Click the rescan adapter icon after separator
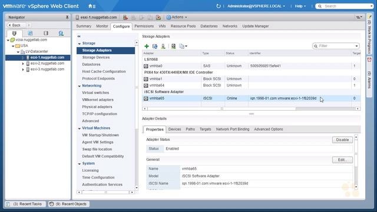The width and height of the screenshot is (377, 212). point(173,46)
